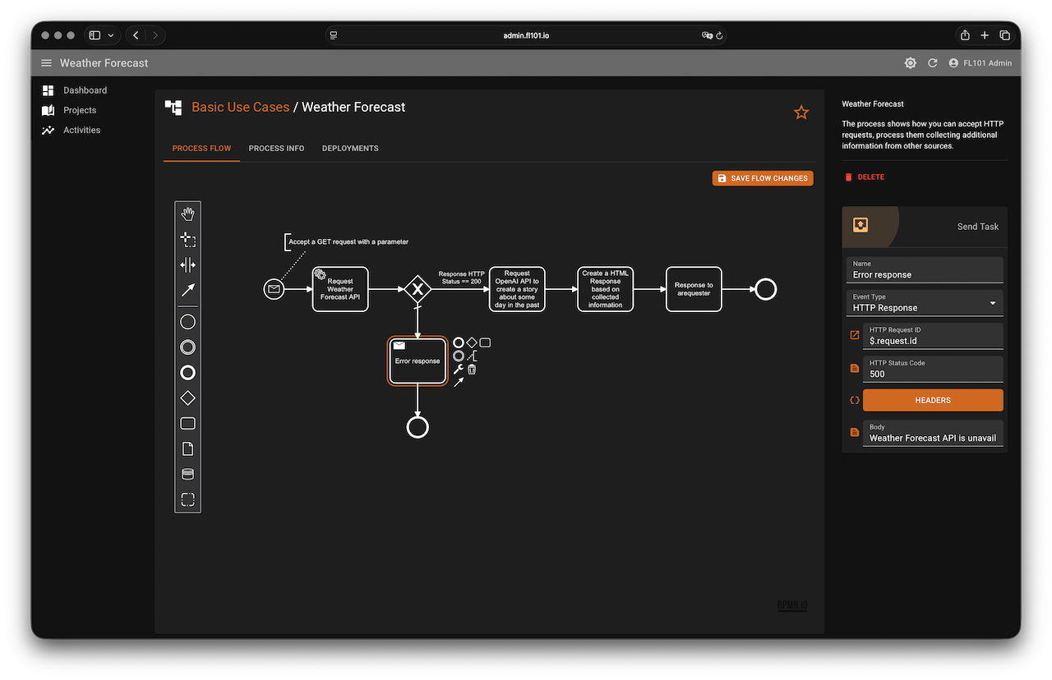Viewport: 1052px width, 680px height.
Task: Click Save Flow Changes button
Action: [x=763, y=178]
